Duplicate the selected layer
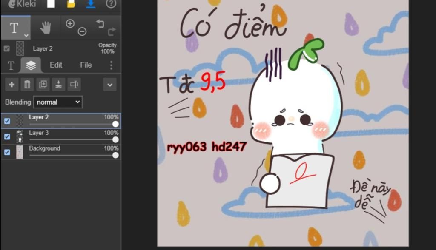 (x=43, y=85)
